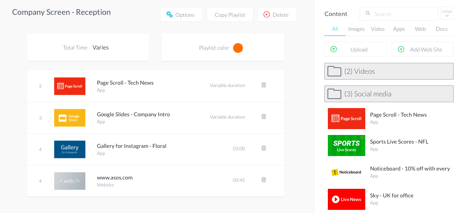Switch to the Web tab

coord(420,29)
